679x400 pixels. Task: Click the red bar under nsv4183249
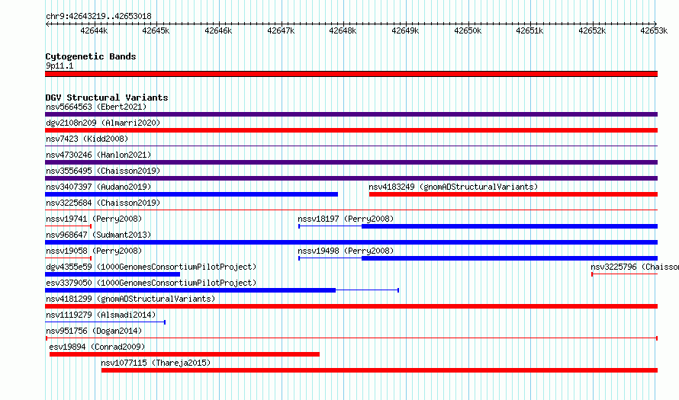click(x=513, y=194)
